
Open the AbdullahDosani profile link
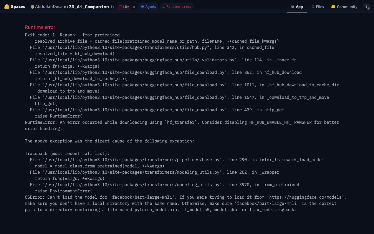point(51,7)
